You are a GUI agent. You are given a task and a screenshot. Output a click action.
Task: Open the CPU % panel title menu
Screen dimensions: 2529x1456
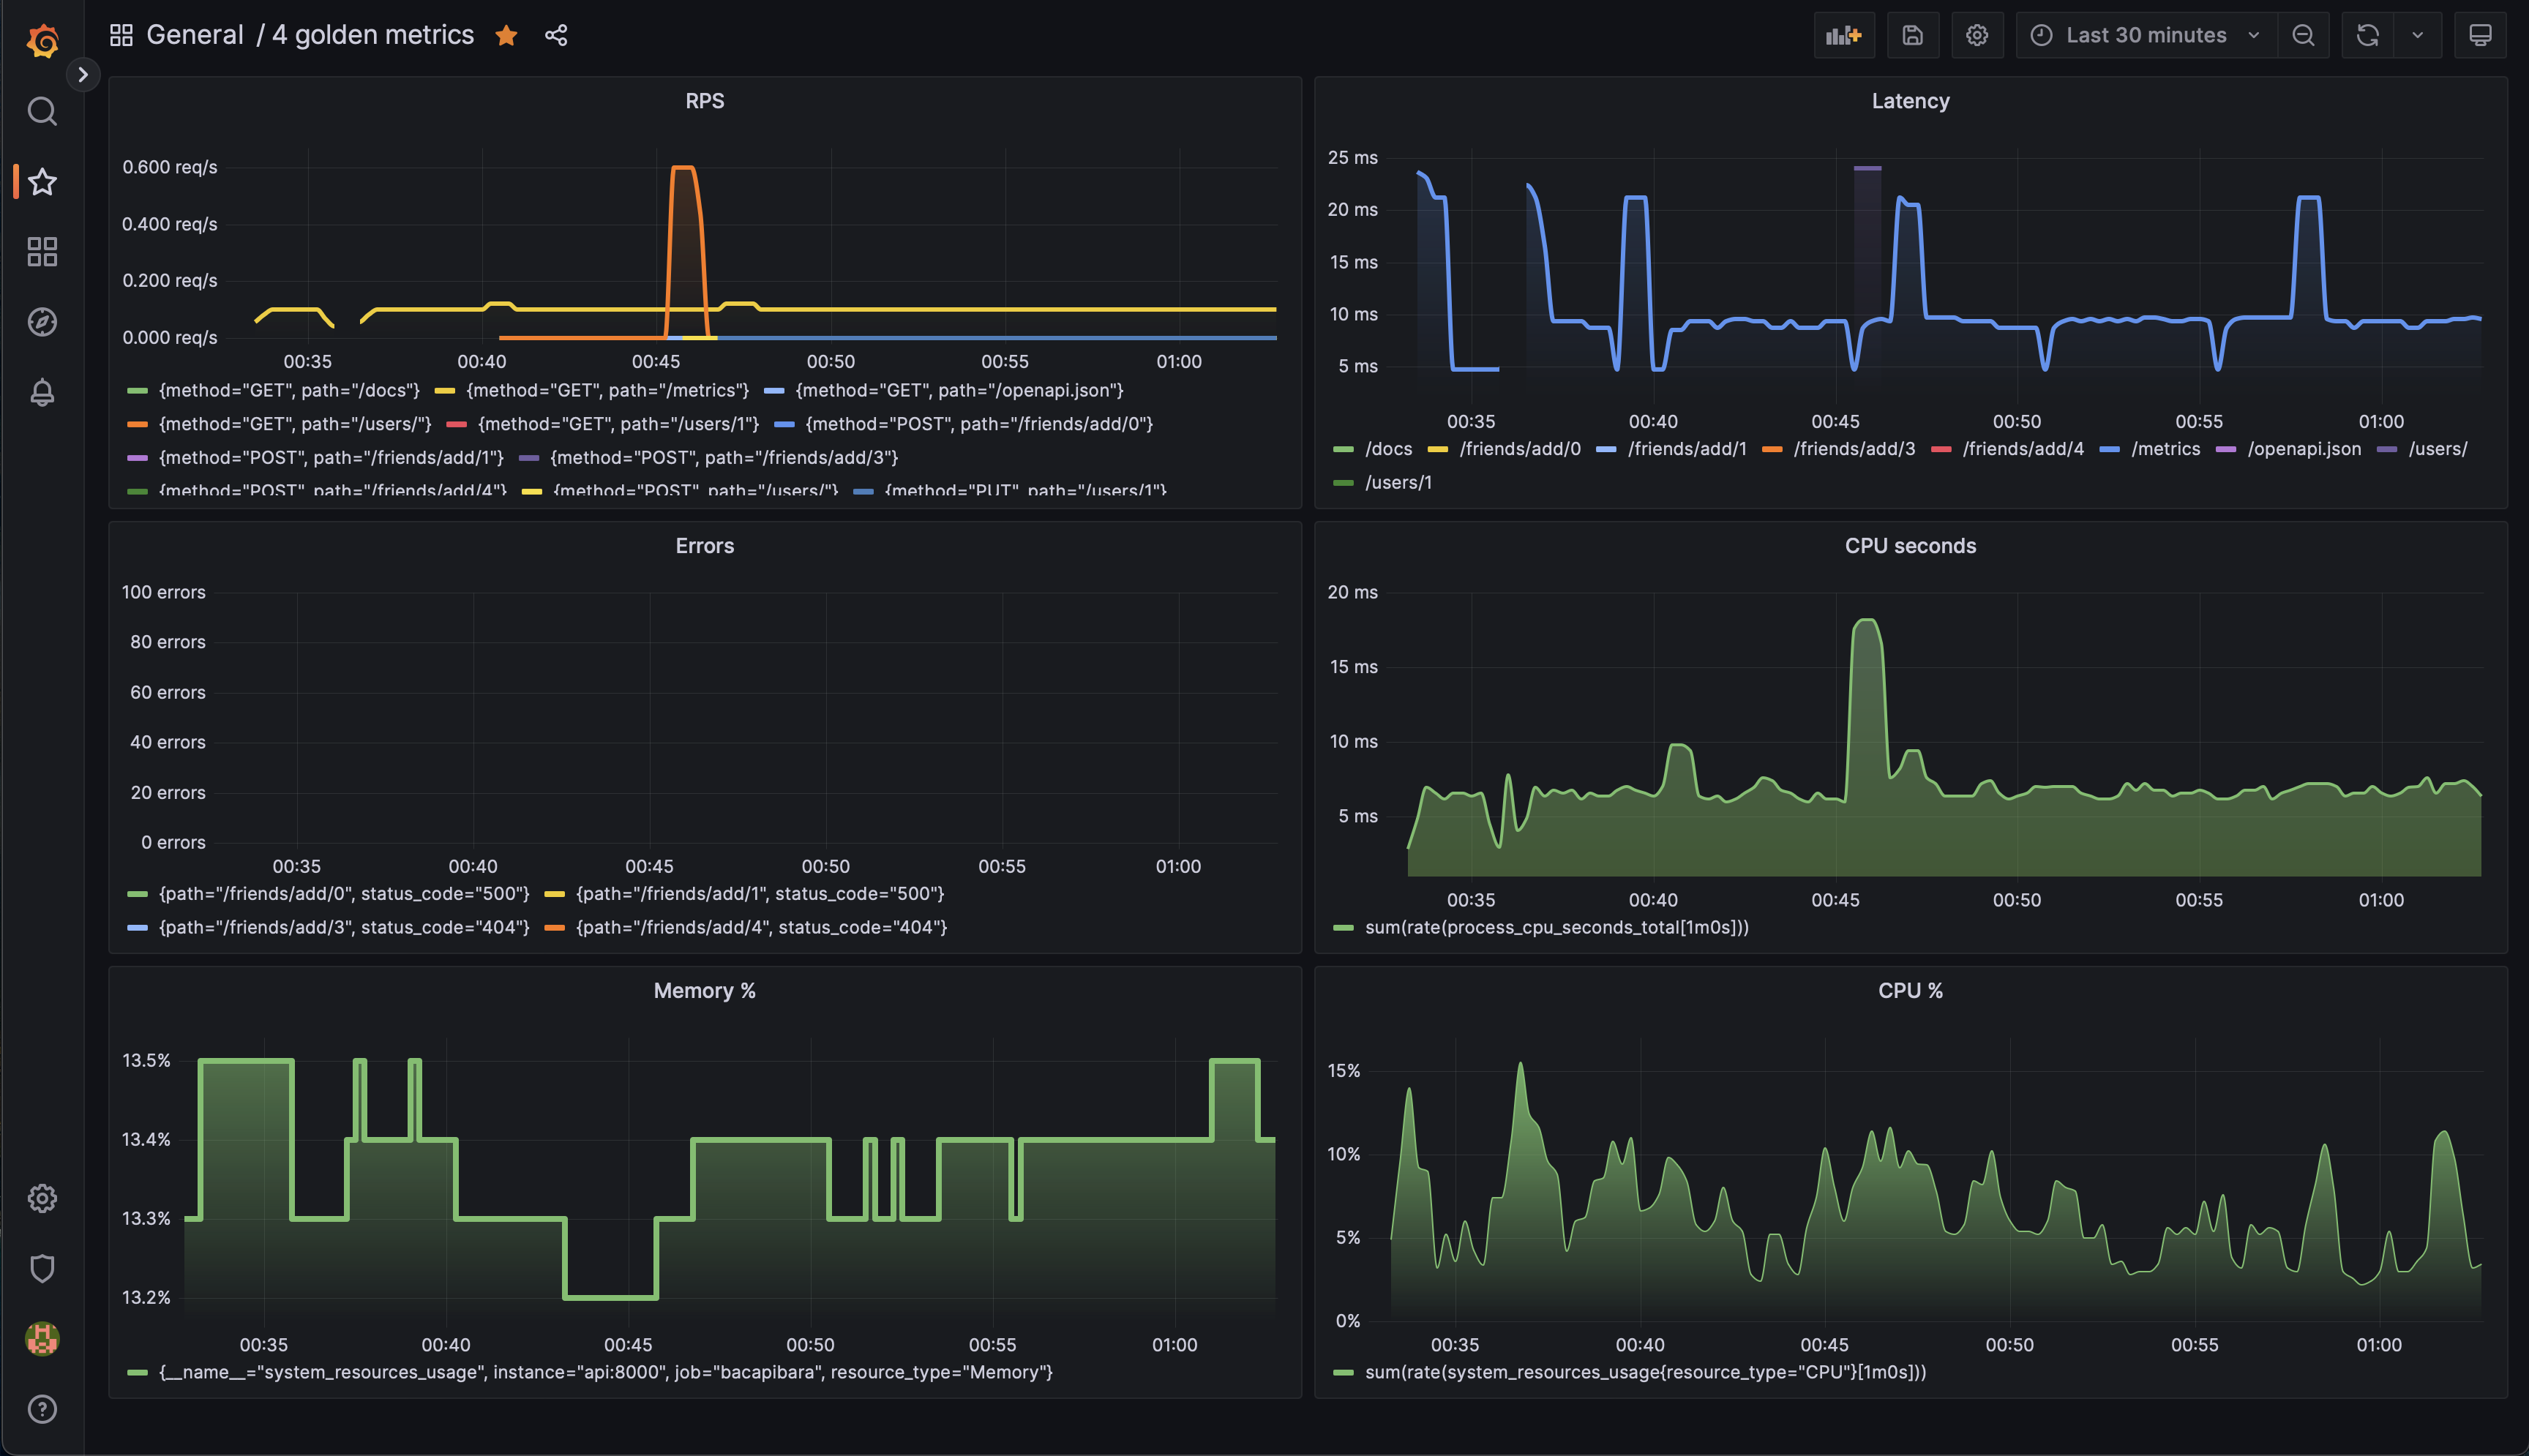(x=1910, y=991)
